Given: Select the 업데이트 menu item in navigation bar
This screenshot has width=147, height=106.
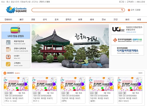Looking at the screenshot, I should (x=9, y=20).
